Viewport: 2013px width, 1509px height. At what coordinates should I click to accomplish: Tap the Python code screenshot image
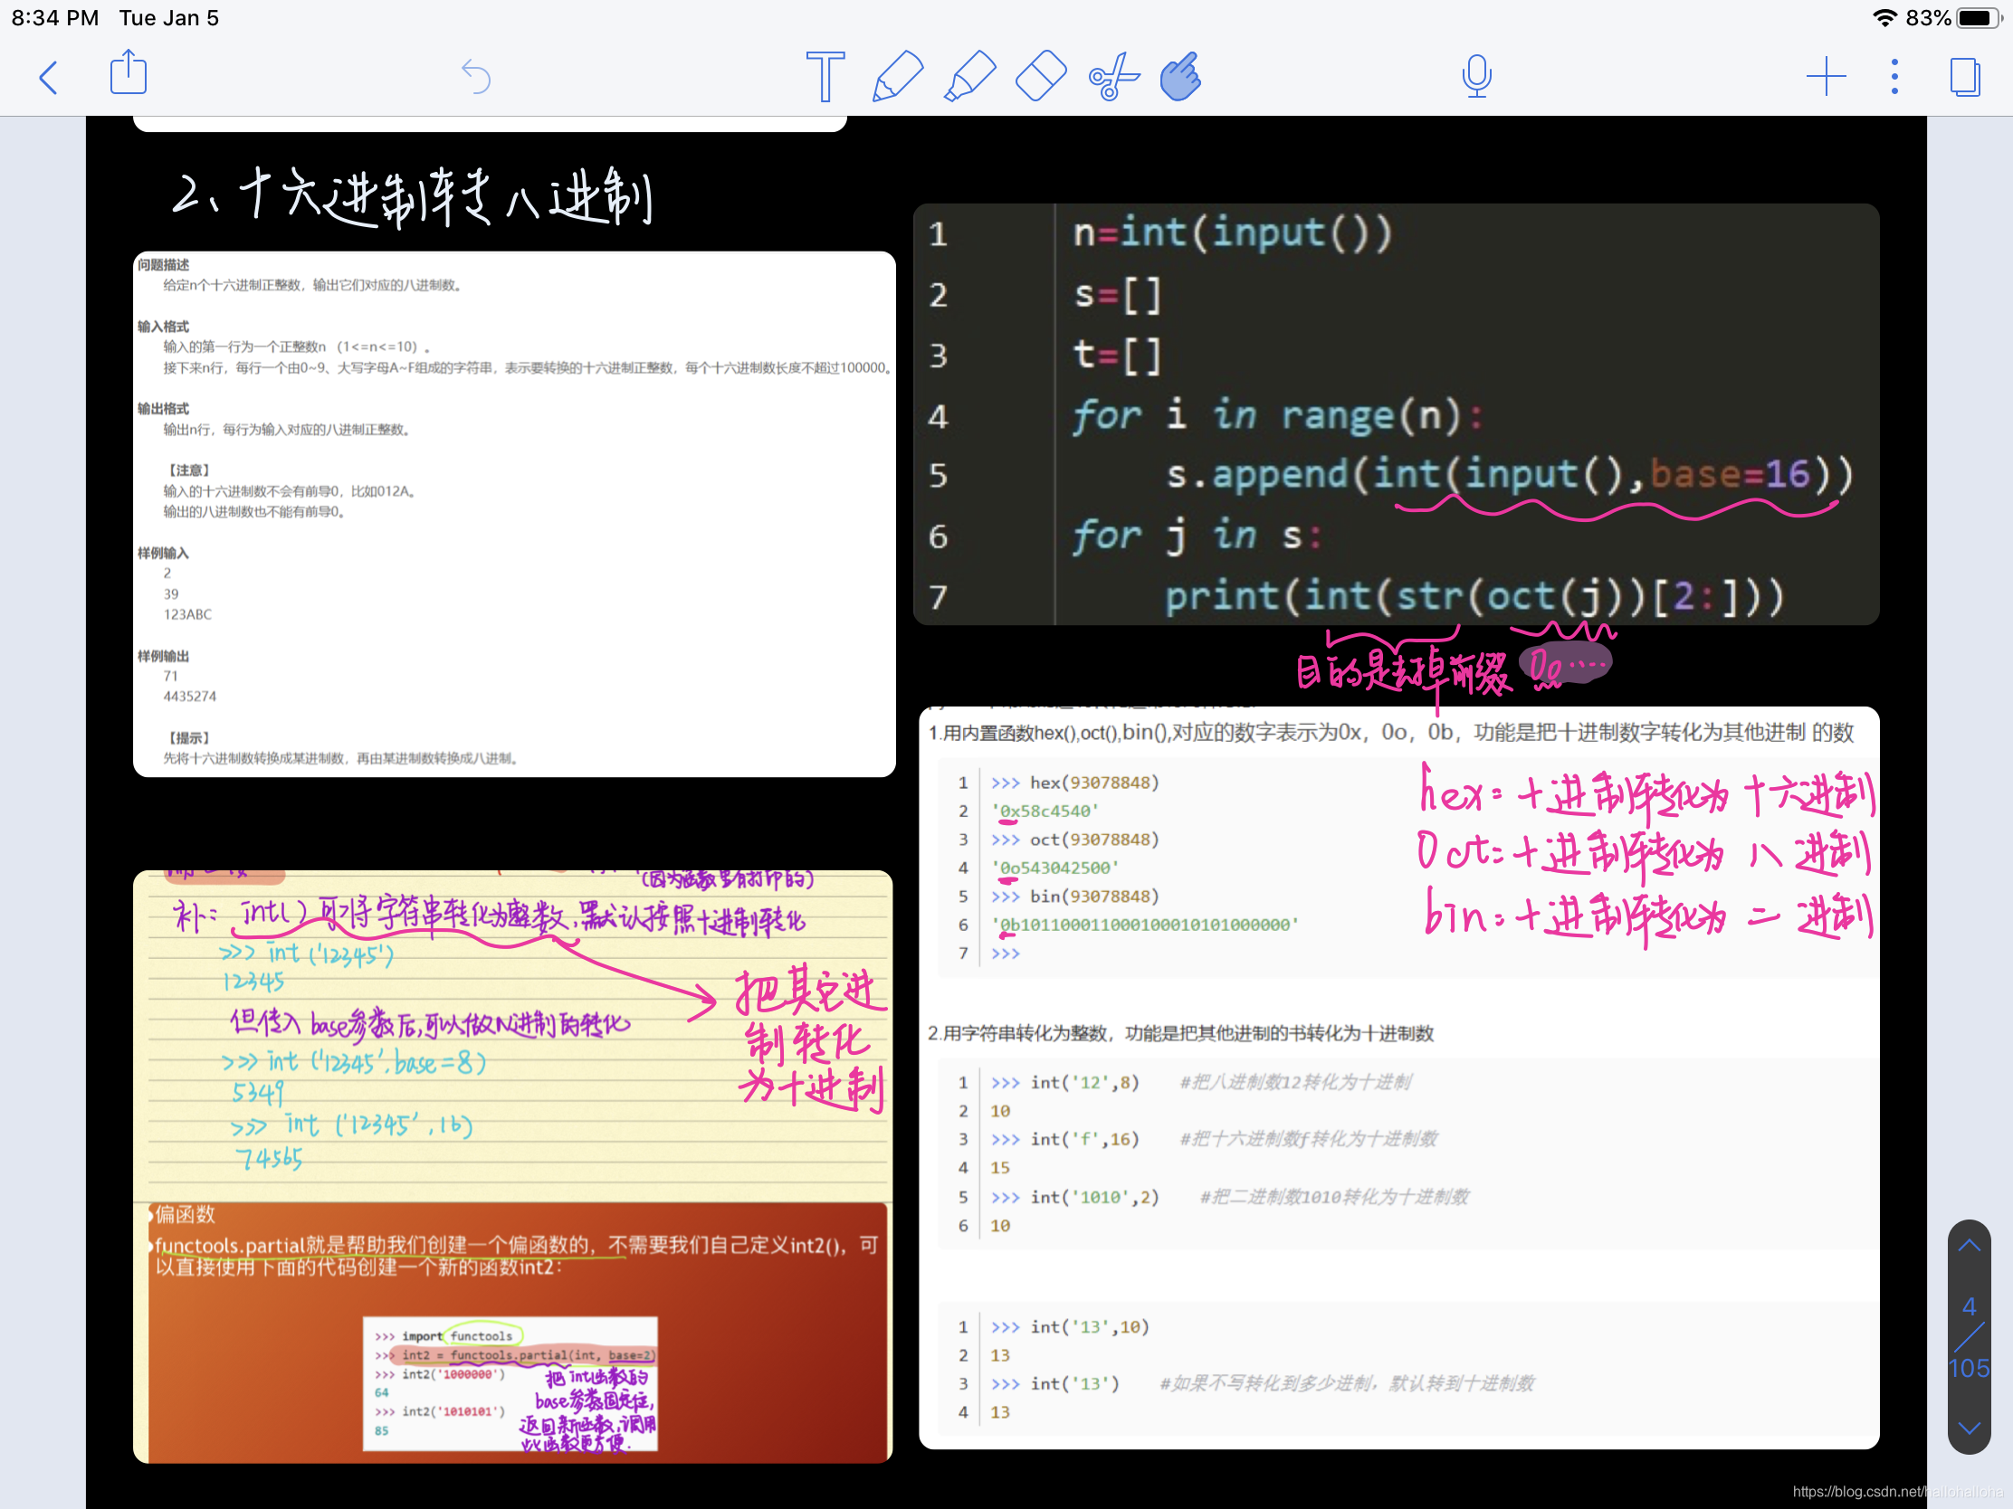click(1395, 413)
